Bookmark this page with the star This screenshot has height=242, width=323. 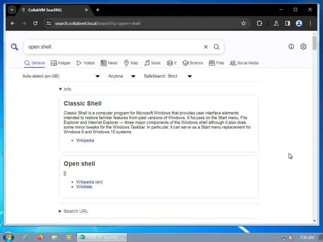pos(243,23)
